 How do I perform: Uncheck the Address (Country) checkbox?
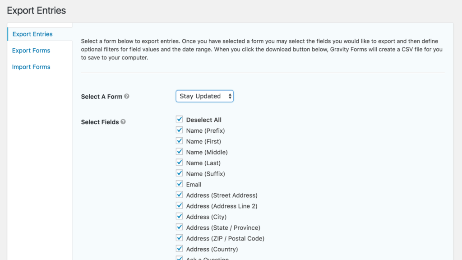tap(180, 249)
